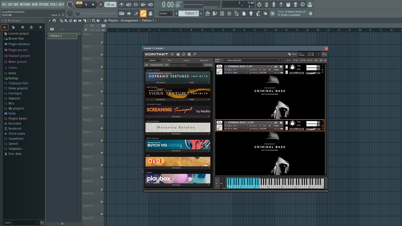Toggle PAT/SONG mode switch

(x=79, y=4)
